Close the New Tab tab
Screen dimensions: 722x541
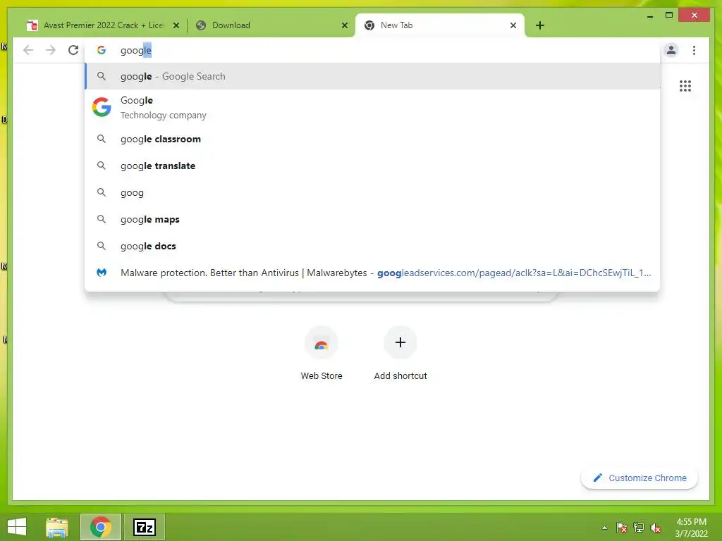tap(513, 25)
